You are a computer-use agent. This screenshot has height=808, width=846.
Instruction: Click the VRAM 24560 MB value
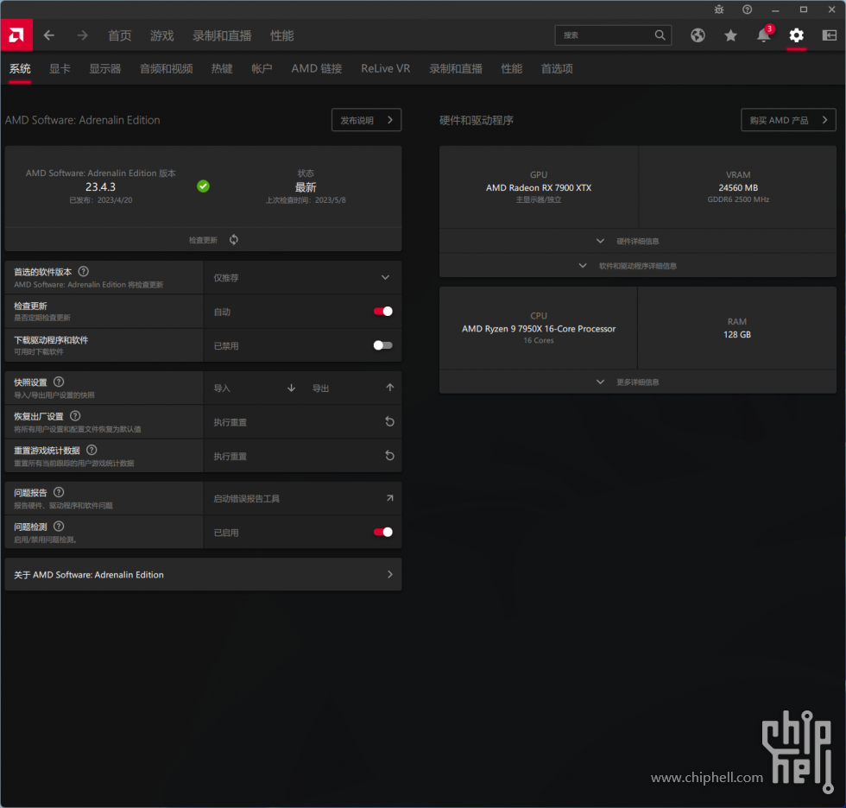click(x=738, y=187)
